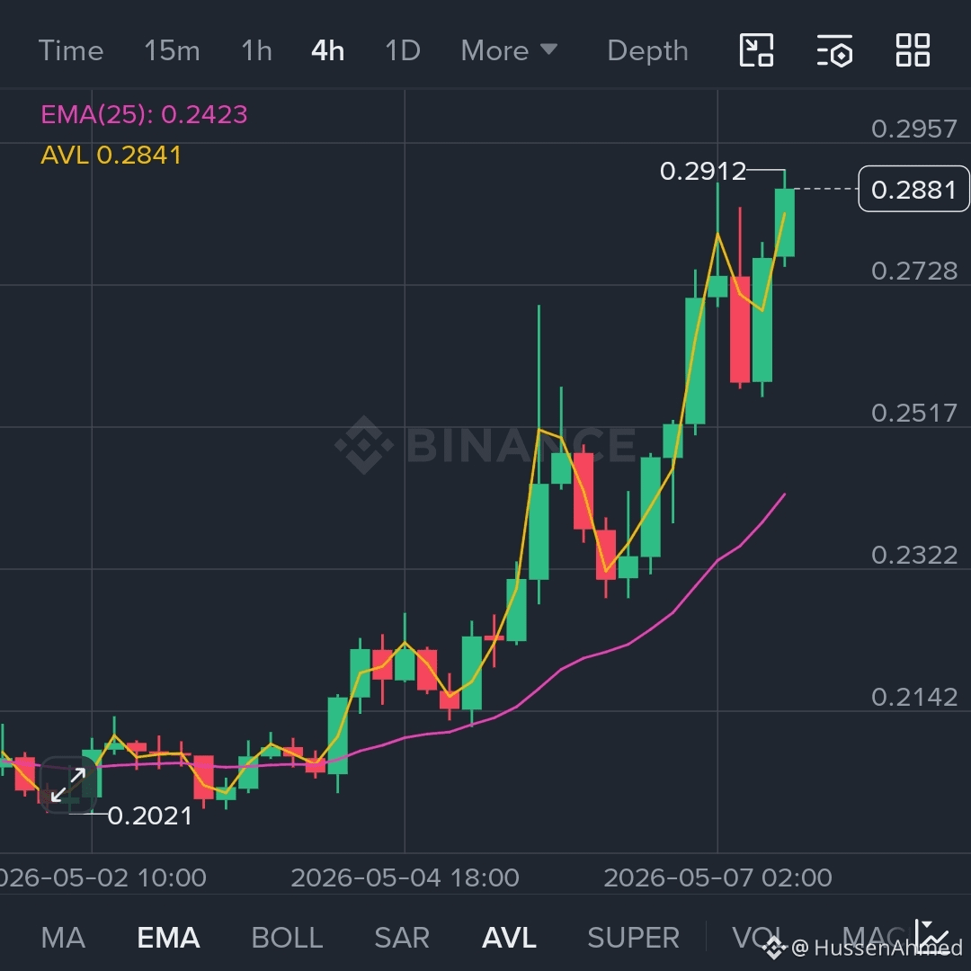The width and height of the screenshot is (971, 971).
Task: Tap price axis label 0.2728
Action: pyautogui.click(x=914, y=271)
